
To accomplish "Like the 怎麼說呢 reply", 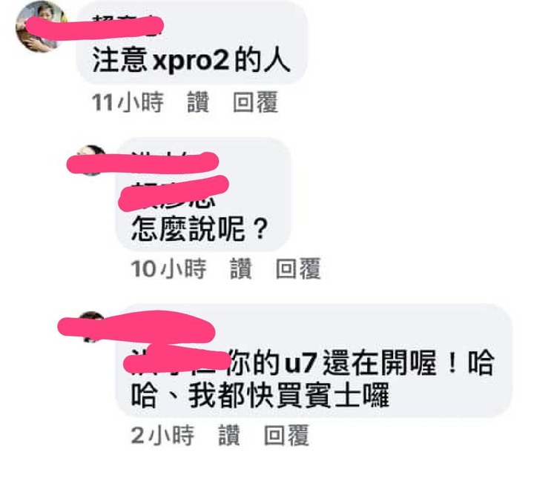I will click(x=241, y=269).
